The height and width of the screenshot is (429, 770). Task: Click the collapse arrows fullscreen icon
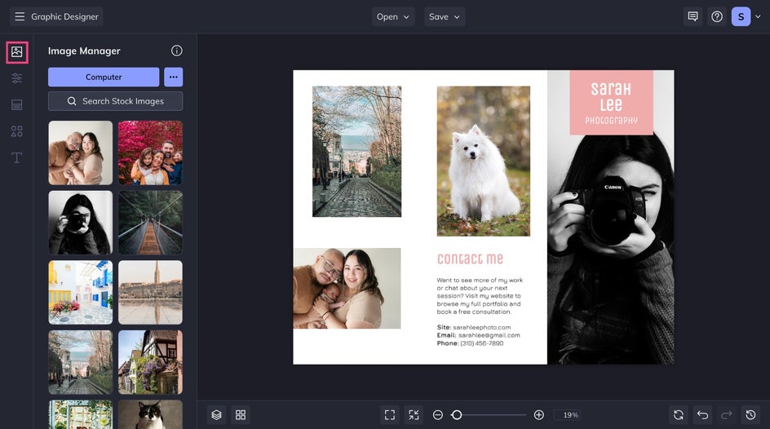[414, 415]
